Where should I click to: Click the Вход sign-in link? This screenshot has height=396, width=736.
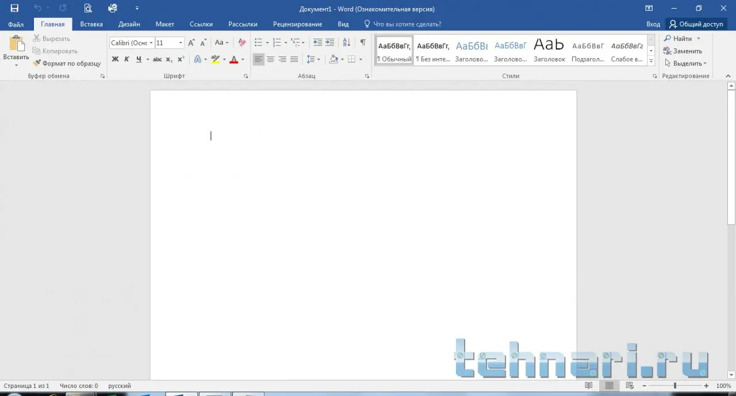pos(653,24)
